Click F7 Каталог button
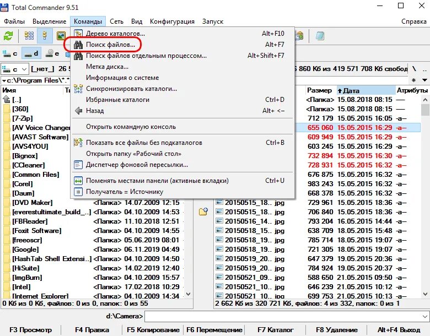 275,330
